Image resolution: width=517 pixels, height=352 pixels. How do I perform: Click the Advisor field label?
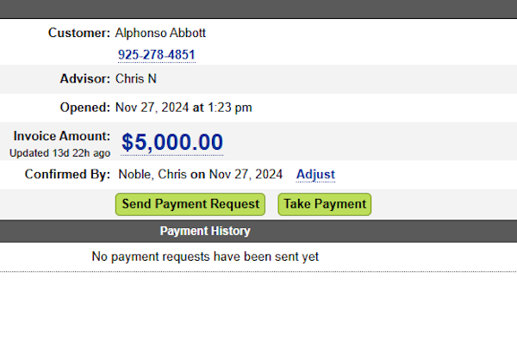84,79
